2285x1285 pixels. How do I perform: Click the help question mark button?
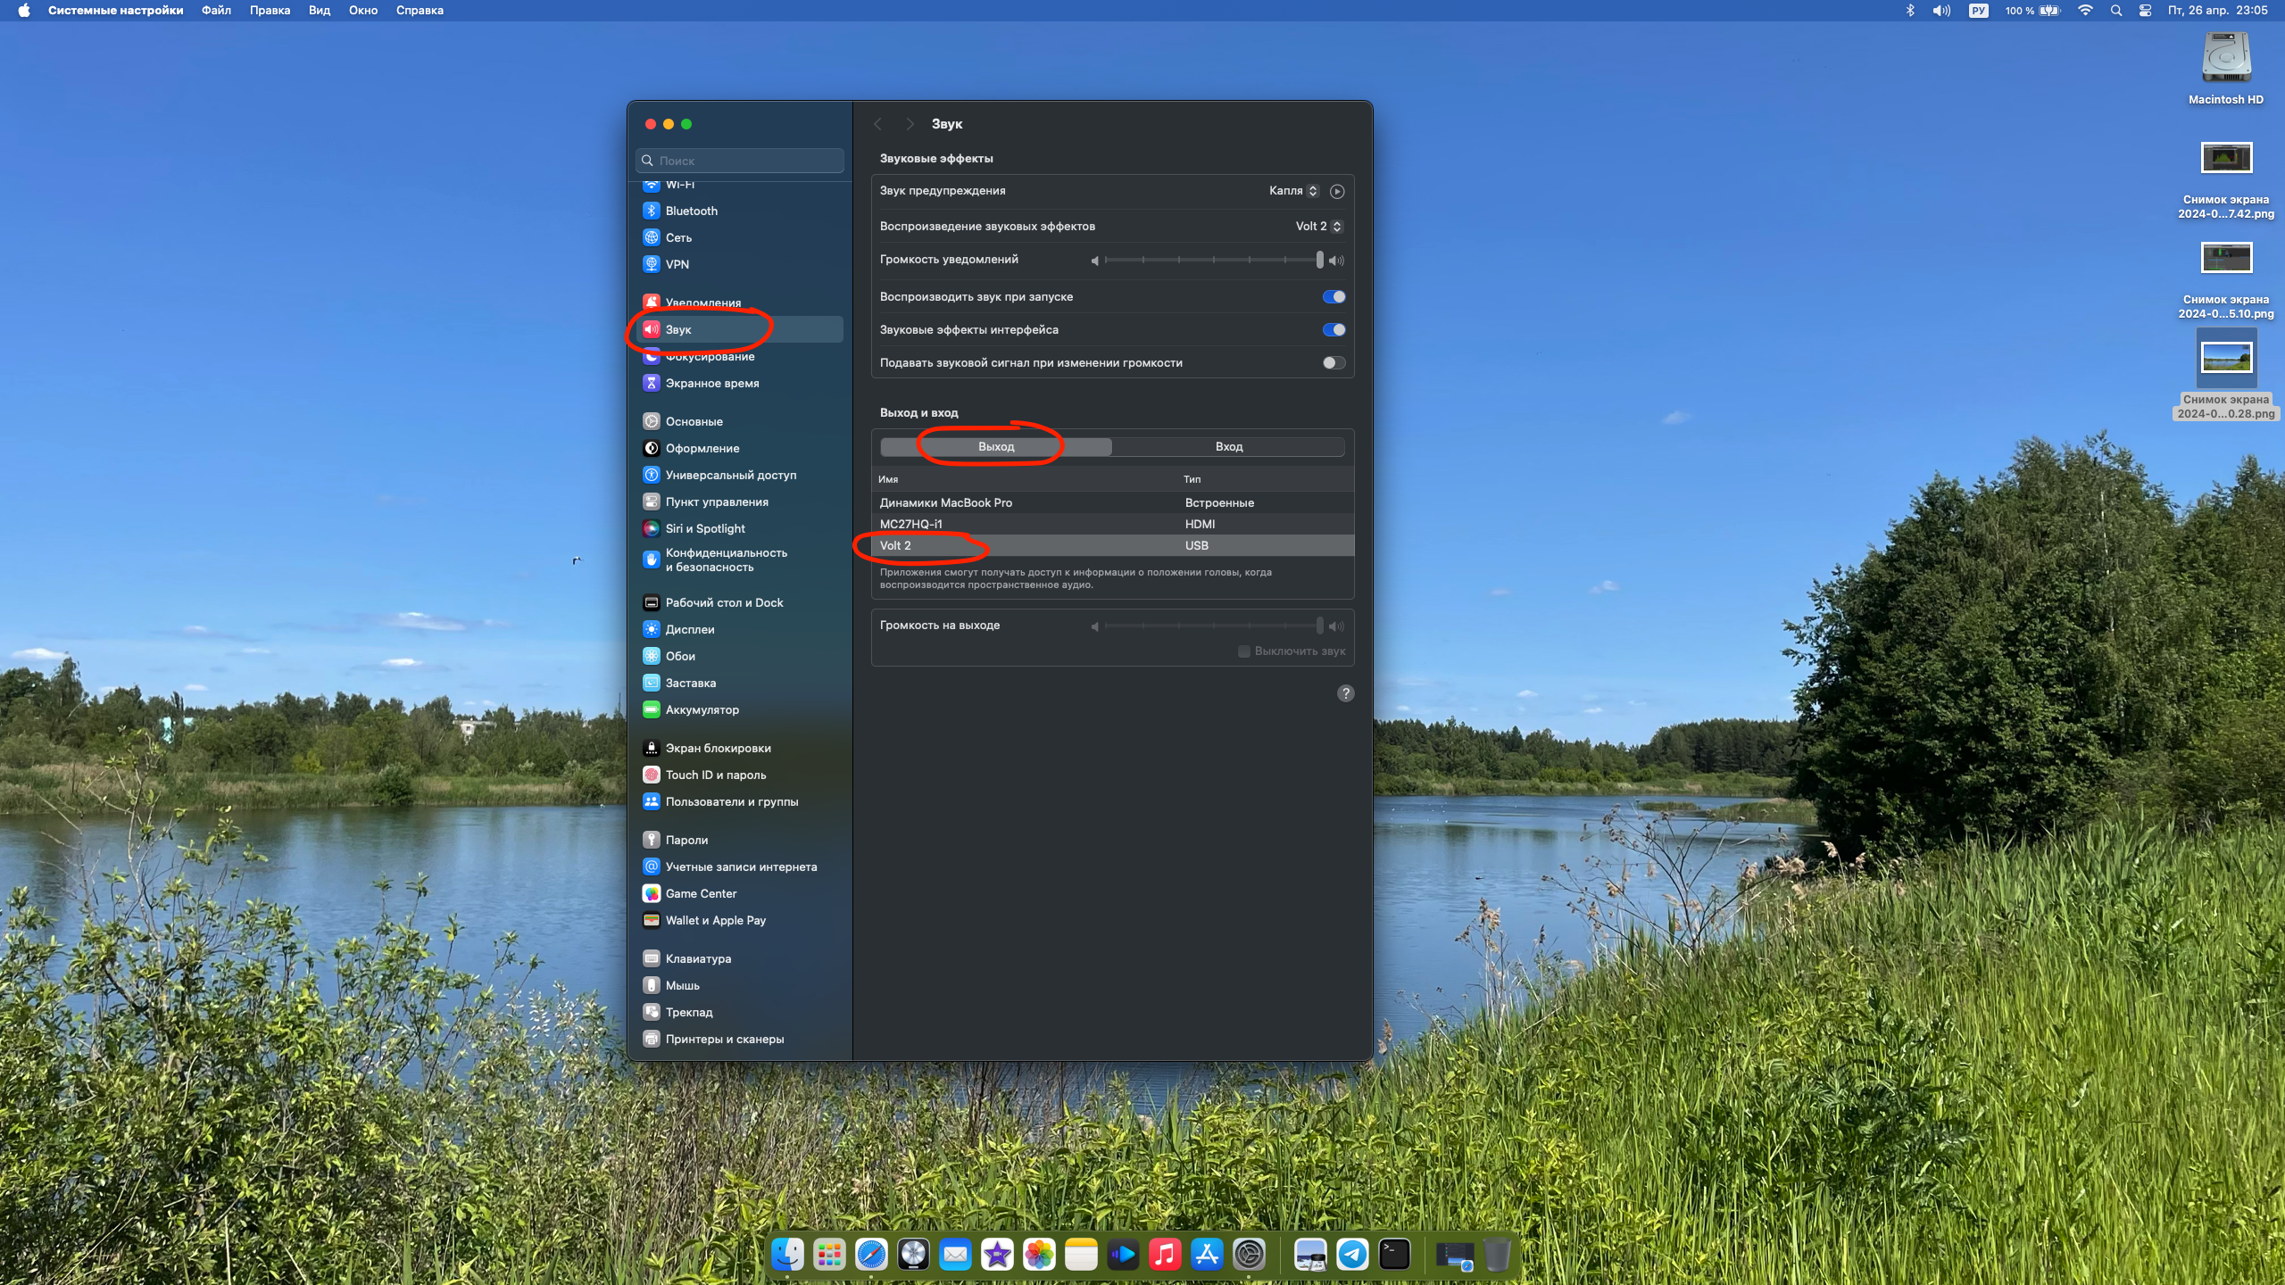coord(1345,693)
